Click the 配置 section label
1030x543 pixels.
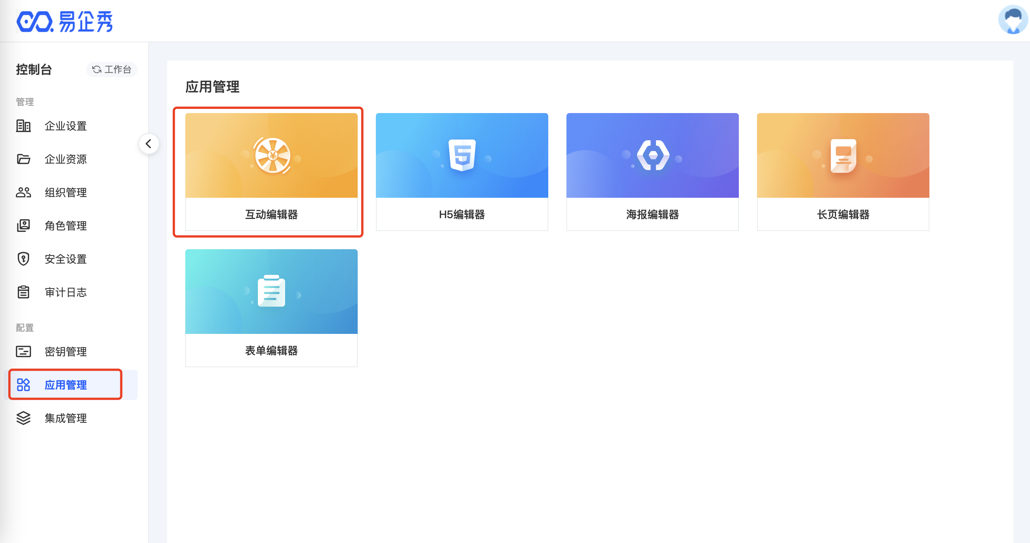25,328
